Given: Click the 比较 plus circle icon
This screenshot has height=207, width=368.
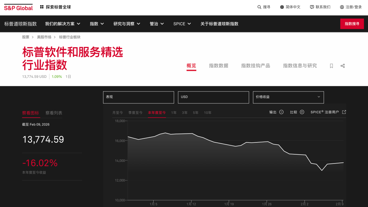Looking at the screenshot, I should coord(302,112).
